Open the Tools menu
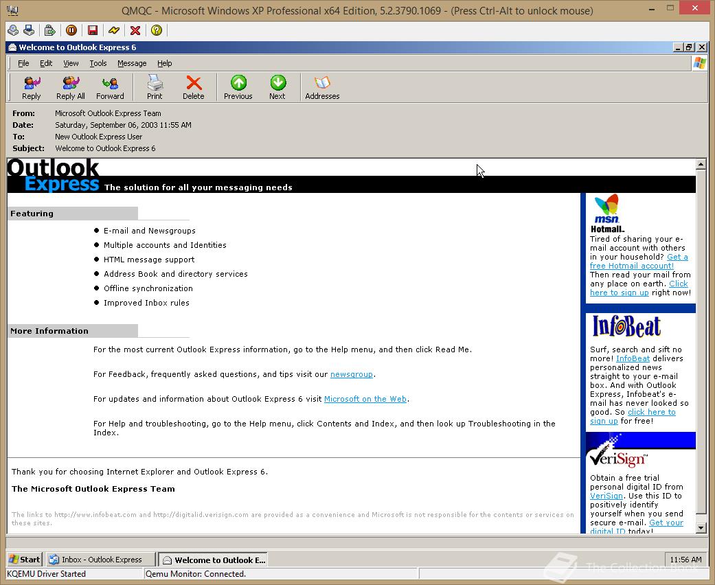This screenshot has height=585, width=715. coord(98,62)
